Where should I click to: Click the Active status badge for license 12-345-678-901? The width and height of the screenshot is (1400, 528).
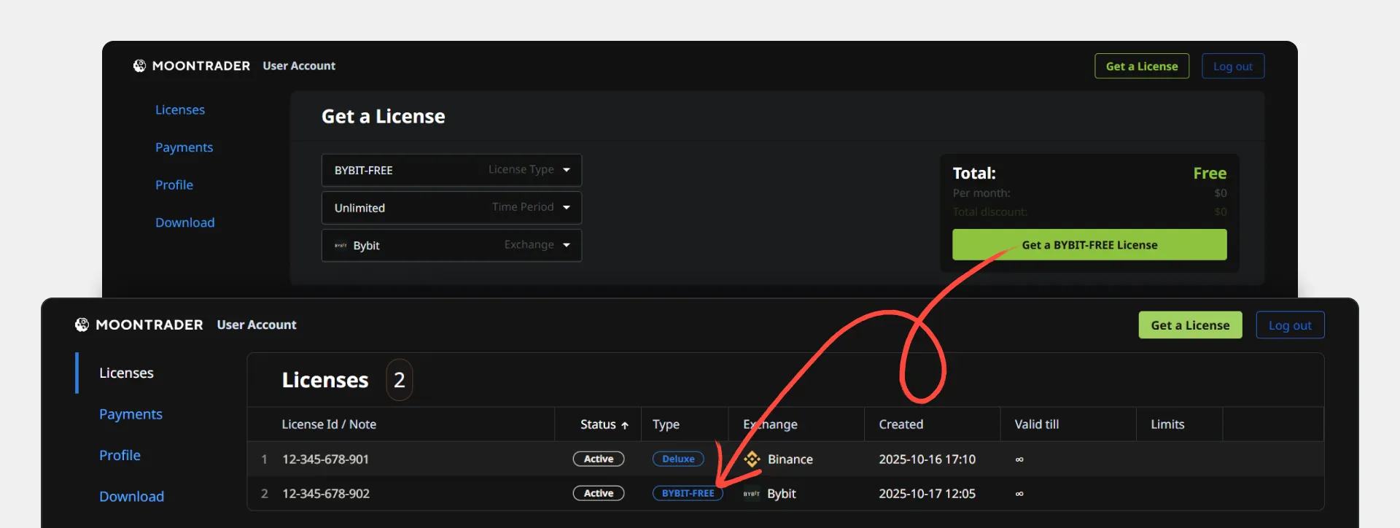tap(598, 459)
